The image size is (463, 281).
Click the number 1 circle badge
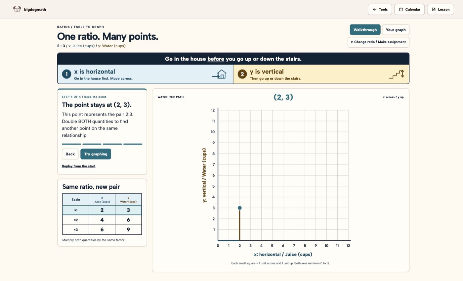(66, 74)
